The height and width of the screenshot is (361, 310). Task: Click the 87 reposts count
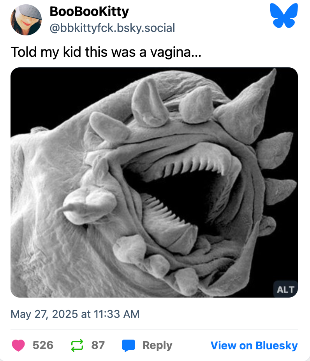point(98,345)
